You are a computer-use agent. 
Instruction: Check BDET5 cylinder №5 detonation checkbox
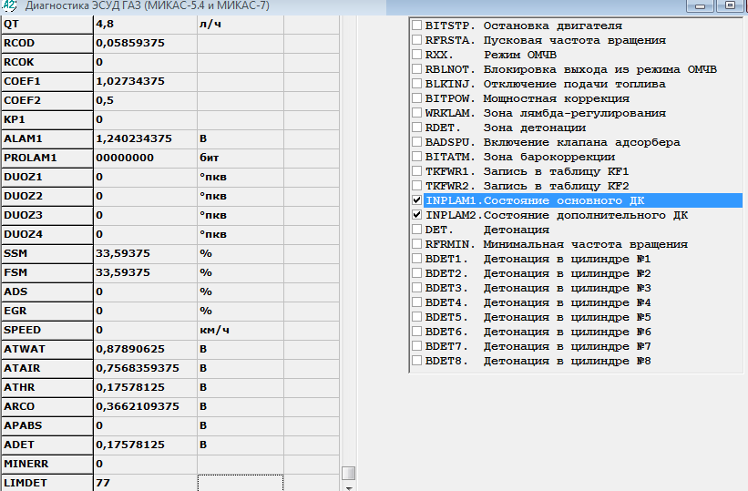coord(417,317)
